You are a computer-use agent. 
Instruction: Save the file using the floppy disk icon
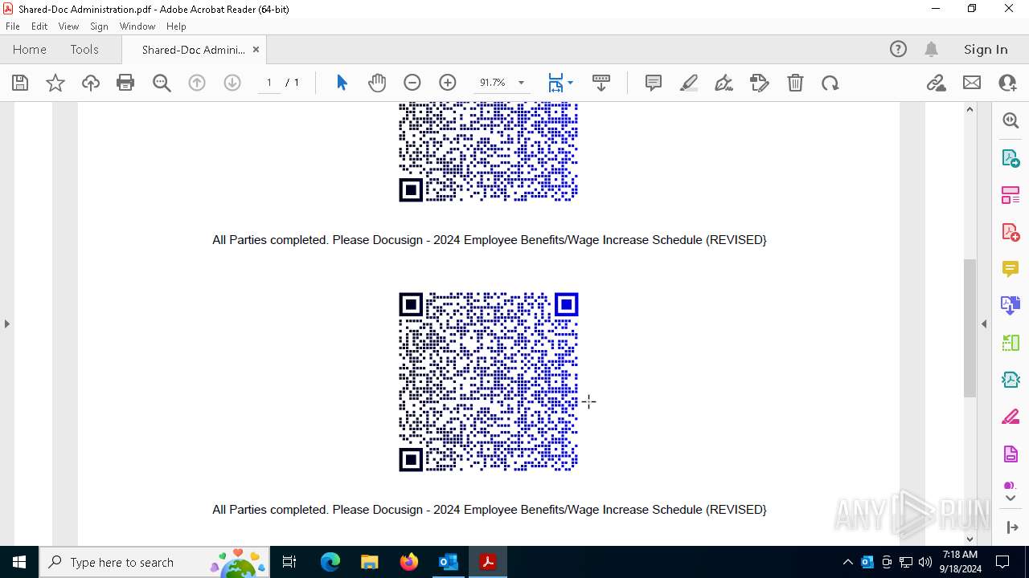pyautogui.click(x=20, y=83)
